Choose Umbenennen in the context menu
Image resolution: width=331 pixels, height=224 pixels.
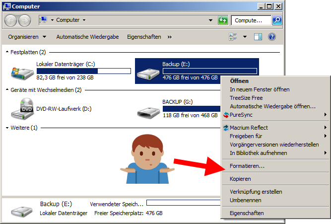tap(275, 200)
